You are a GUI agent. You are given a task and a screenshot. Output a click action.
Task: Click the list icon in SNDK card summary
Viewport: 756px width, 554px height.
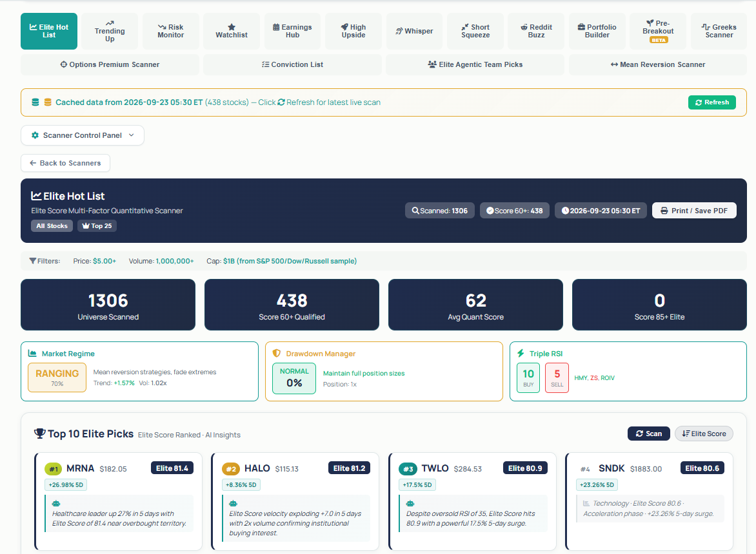pyautogui.click(x=586, y=504)
